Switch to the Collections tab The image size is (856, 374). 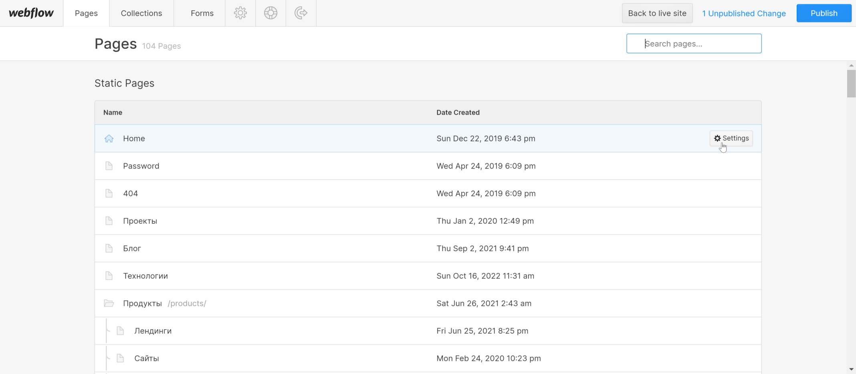point(141,13)
